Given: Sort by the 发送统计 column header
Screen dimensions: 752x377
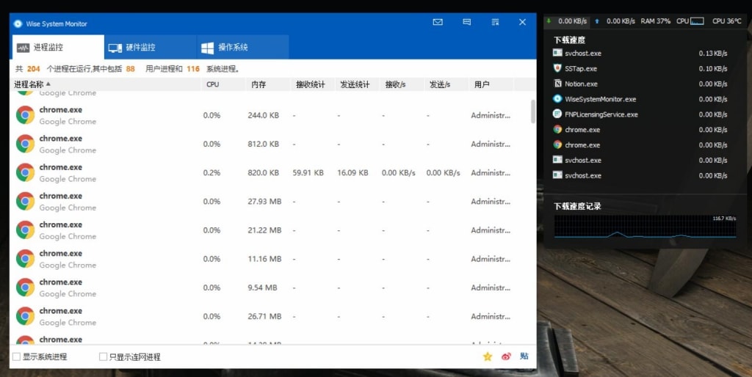Looking at the screenshot, I should [357, 84].
